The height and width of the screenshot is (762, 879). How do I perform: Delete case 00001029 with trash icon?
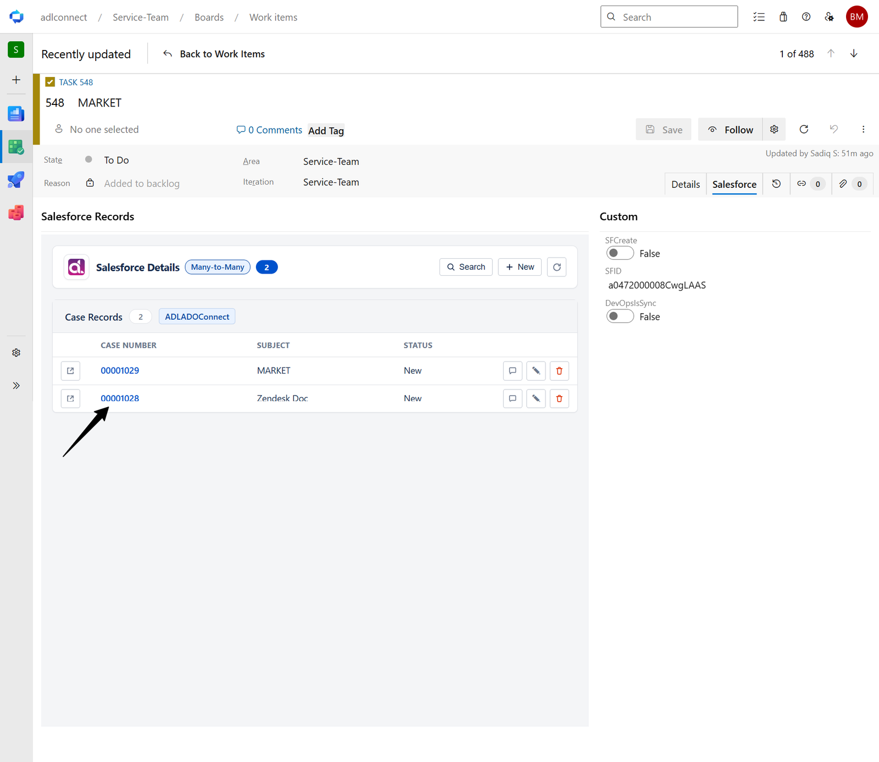point(559,371)
